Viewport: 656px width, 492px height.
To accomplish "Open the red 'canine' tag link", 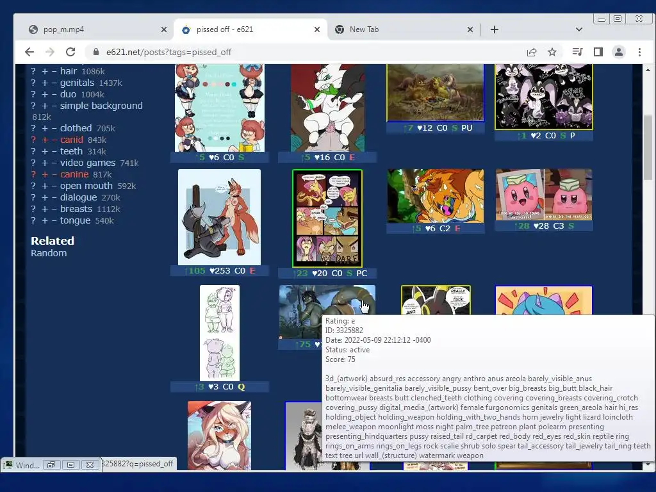I will click(x=74, y=174).
